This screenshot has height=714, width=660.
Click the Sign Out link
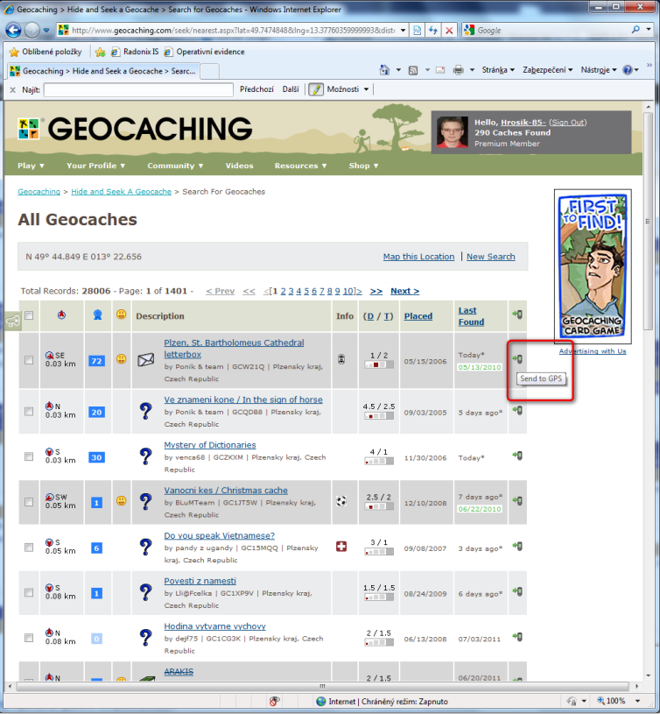[568, 122]
